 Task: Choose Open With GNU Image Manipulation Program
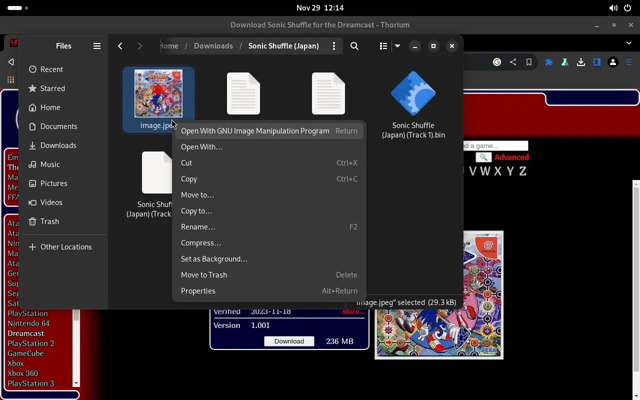click(269, 131)
